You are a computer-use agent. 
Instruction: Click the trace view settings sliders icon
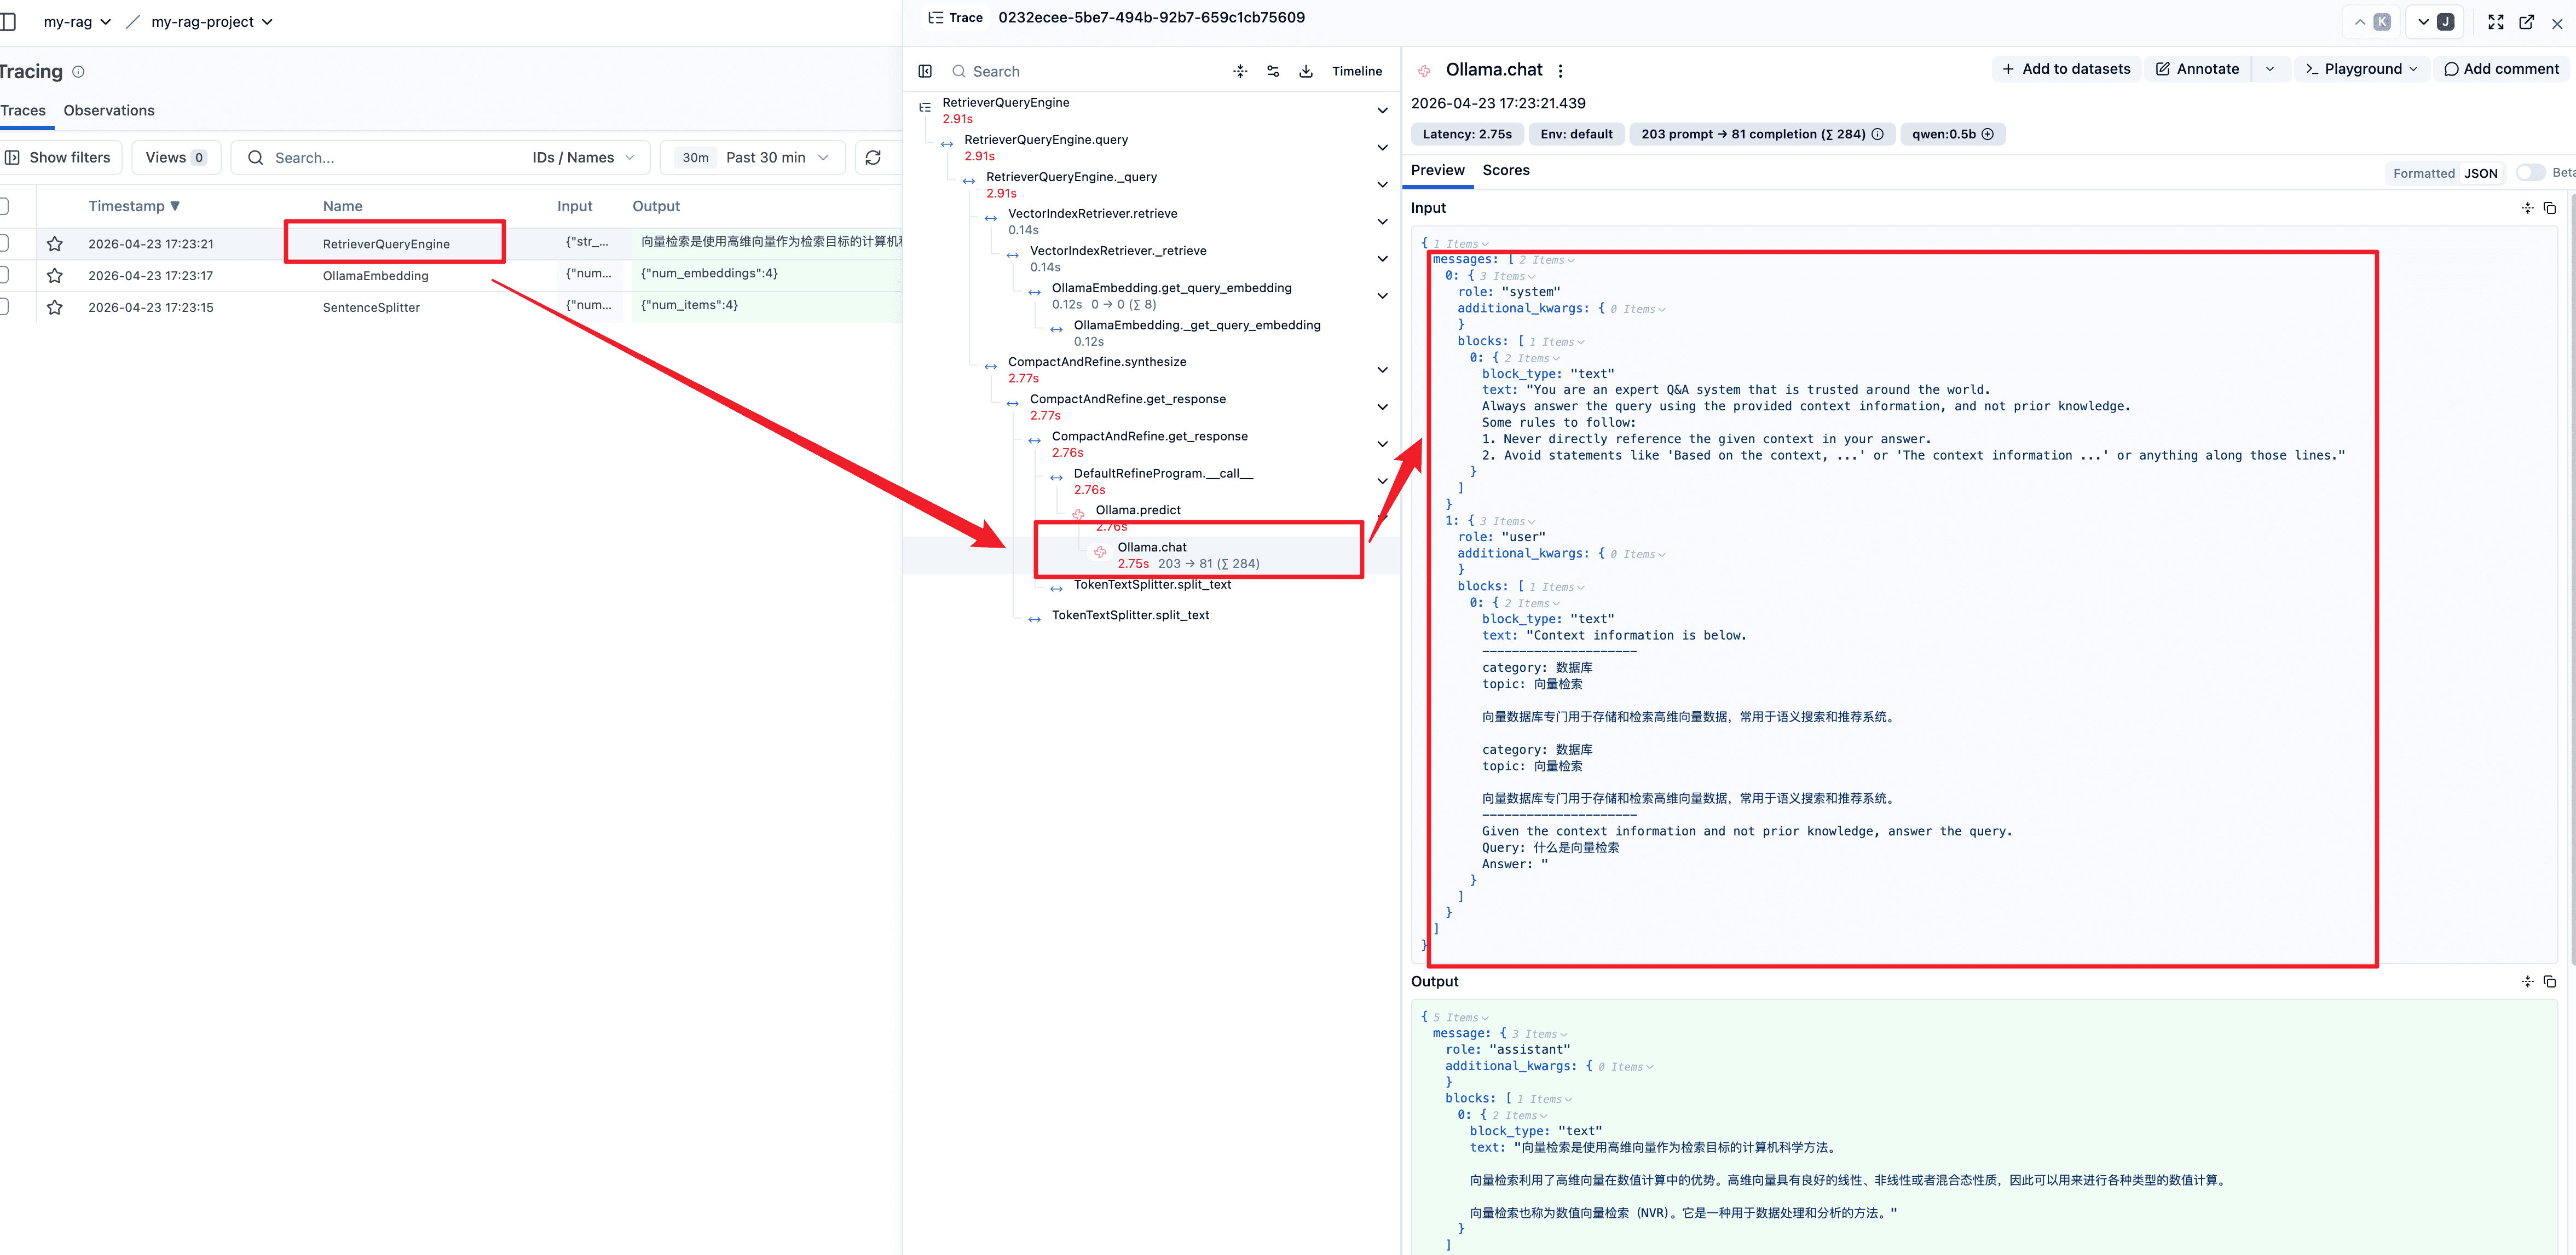[x=1273, y=71]
